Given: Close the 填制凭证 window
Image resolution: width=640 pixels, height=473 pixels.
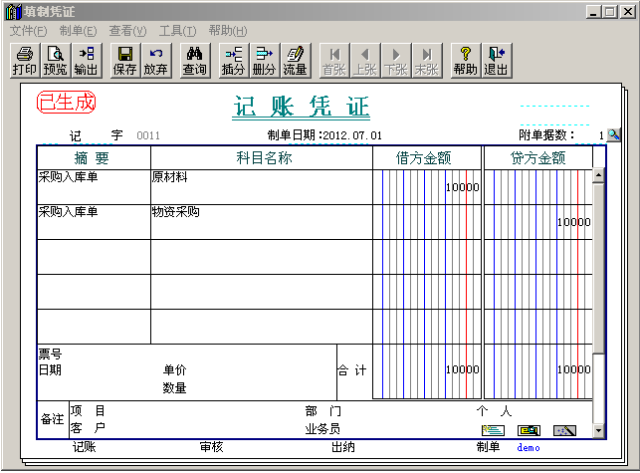Looking at the screenshot, I should (x=627, y=12).
